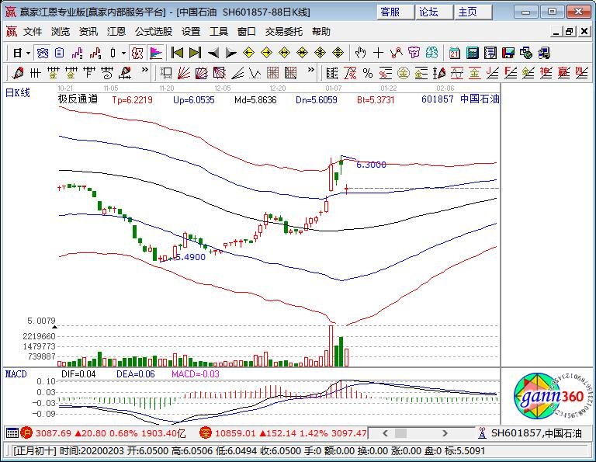
Task: Click the blue telephone icon in toolbar
Action: tap(42, 53)
